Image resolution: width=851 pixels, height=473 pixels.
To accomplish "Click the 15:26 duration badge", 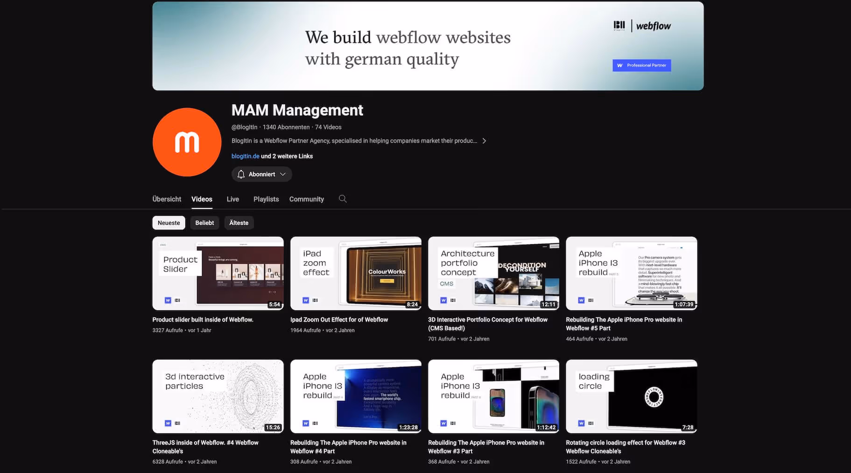I will 273,427.
